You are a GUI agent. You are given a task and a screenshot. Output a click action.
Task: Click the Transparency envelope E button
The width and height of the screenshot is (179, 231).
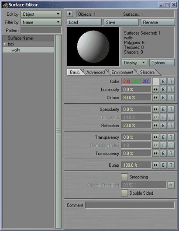[x=163, y=137]
